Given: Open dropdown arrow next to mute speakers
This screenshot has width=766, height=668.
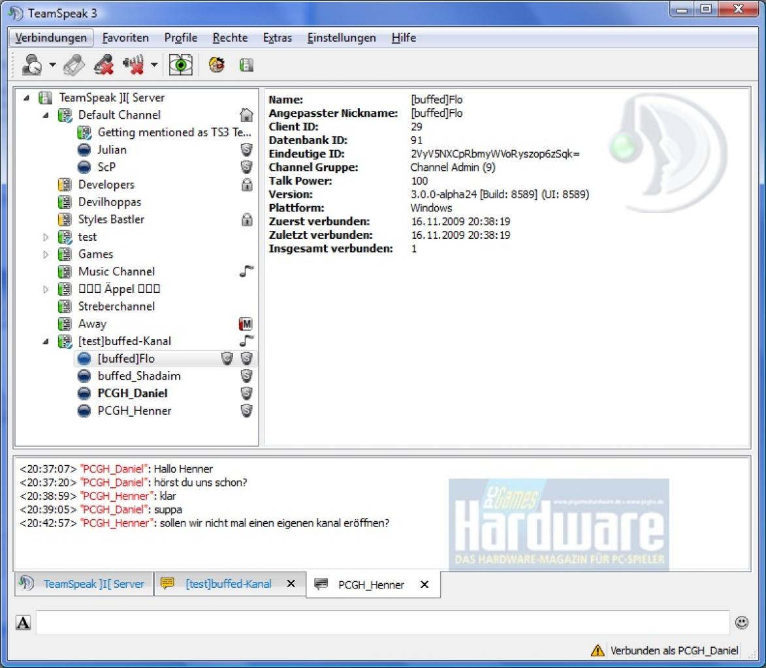Looking at the screenshot, I should [x=154, y=65].
